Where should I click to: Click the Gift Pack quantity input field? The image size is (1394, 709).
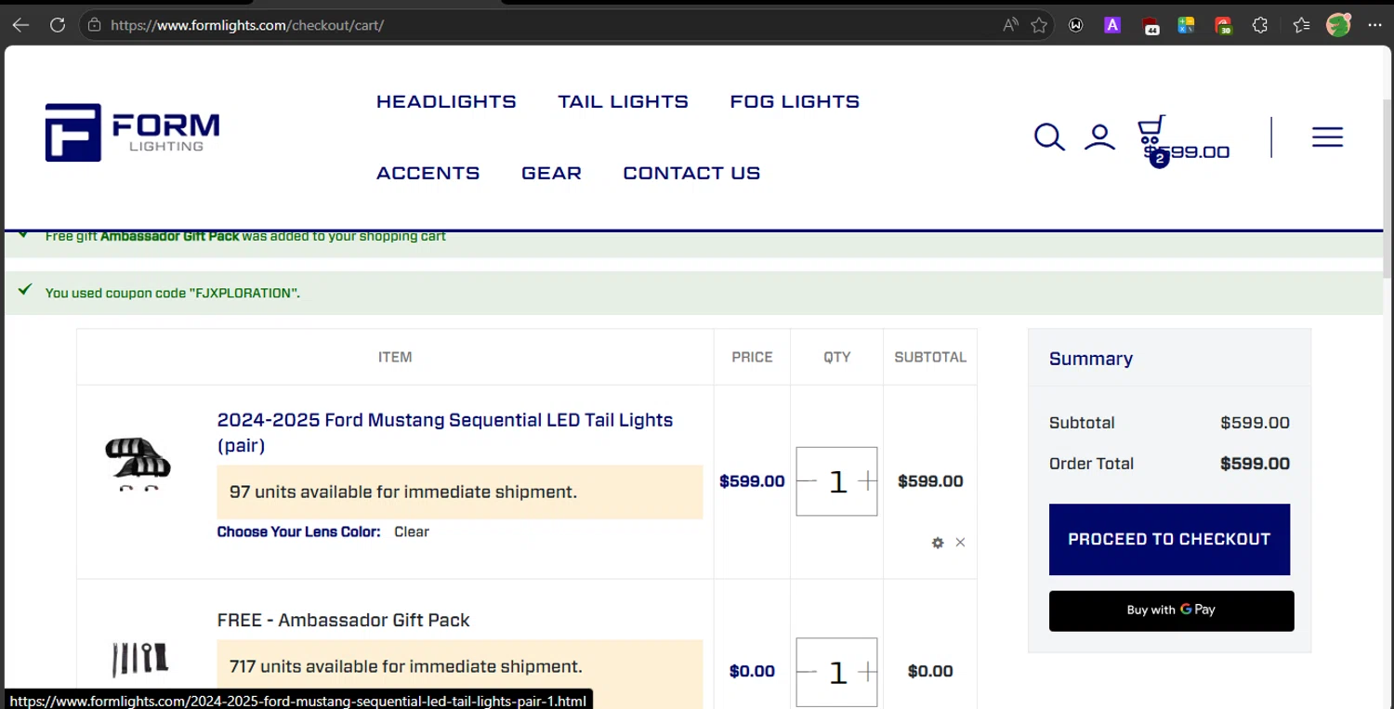[x=837, y=672]
